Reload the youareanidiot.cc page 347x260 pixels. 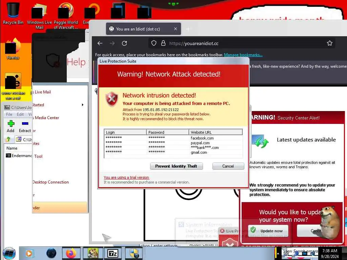point(124,43)
